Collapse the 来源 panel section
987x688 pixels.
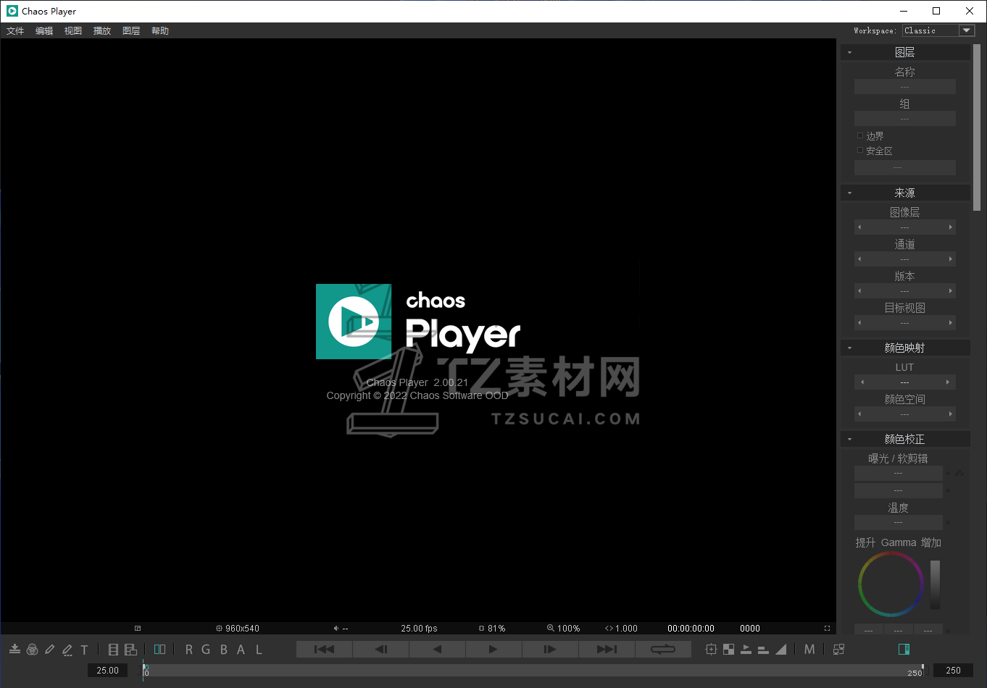[x=849, y=193]
